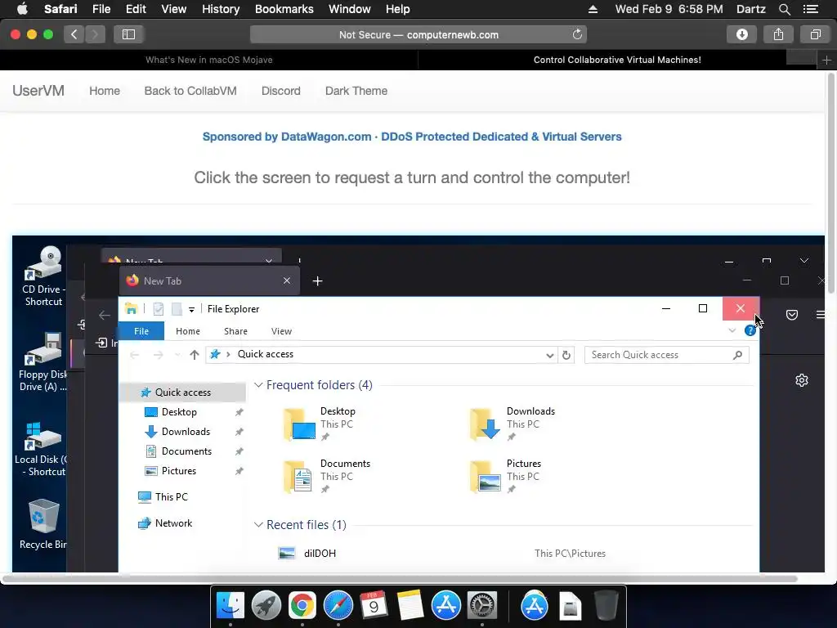Click the Safari compass icon in Dock

tap(338, 606)
